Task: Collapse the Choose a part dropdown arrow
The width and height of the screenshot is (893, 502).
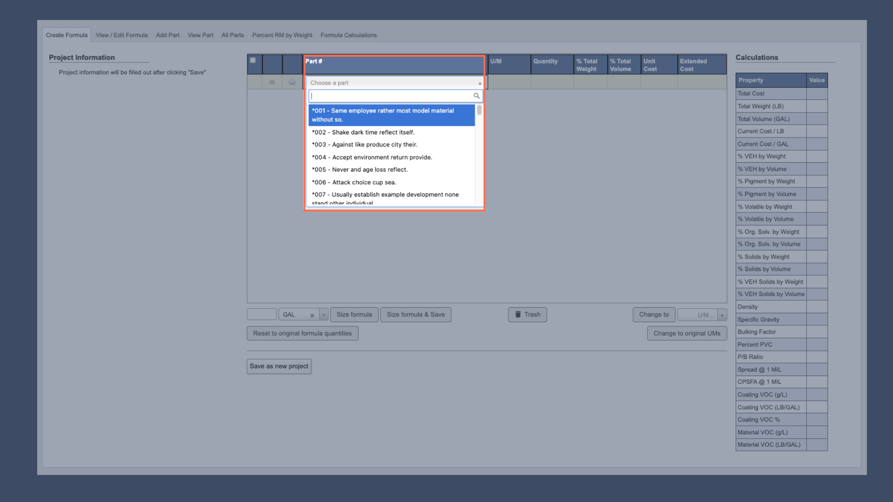Action: [480, 83]
